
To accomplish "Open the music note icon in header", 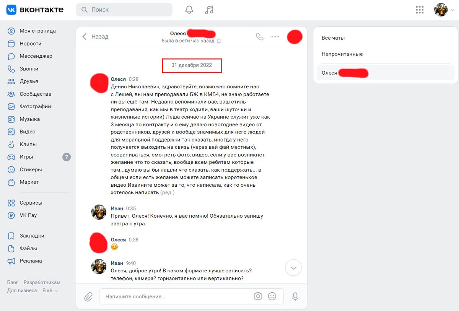I will point(209,10).
